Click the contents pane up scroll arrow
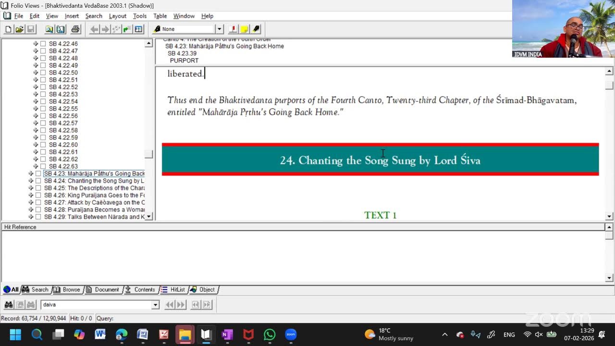 pyautogui.click(x=148, y=44)
